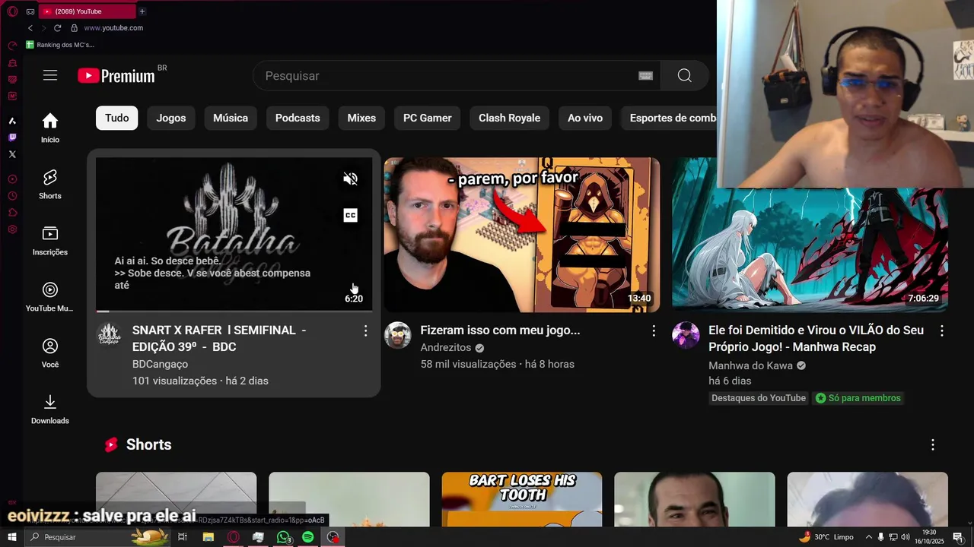
Task: Open the SNART X RAFER SEMIFINAL video title
Action: coord(219,338)
